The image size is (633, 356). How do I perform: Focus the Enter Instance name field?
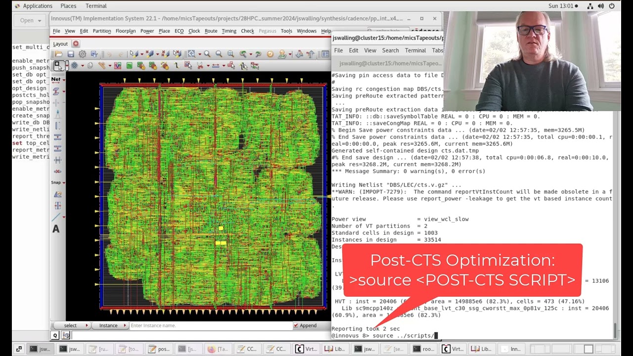pos(210,325)
